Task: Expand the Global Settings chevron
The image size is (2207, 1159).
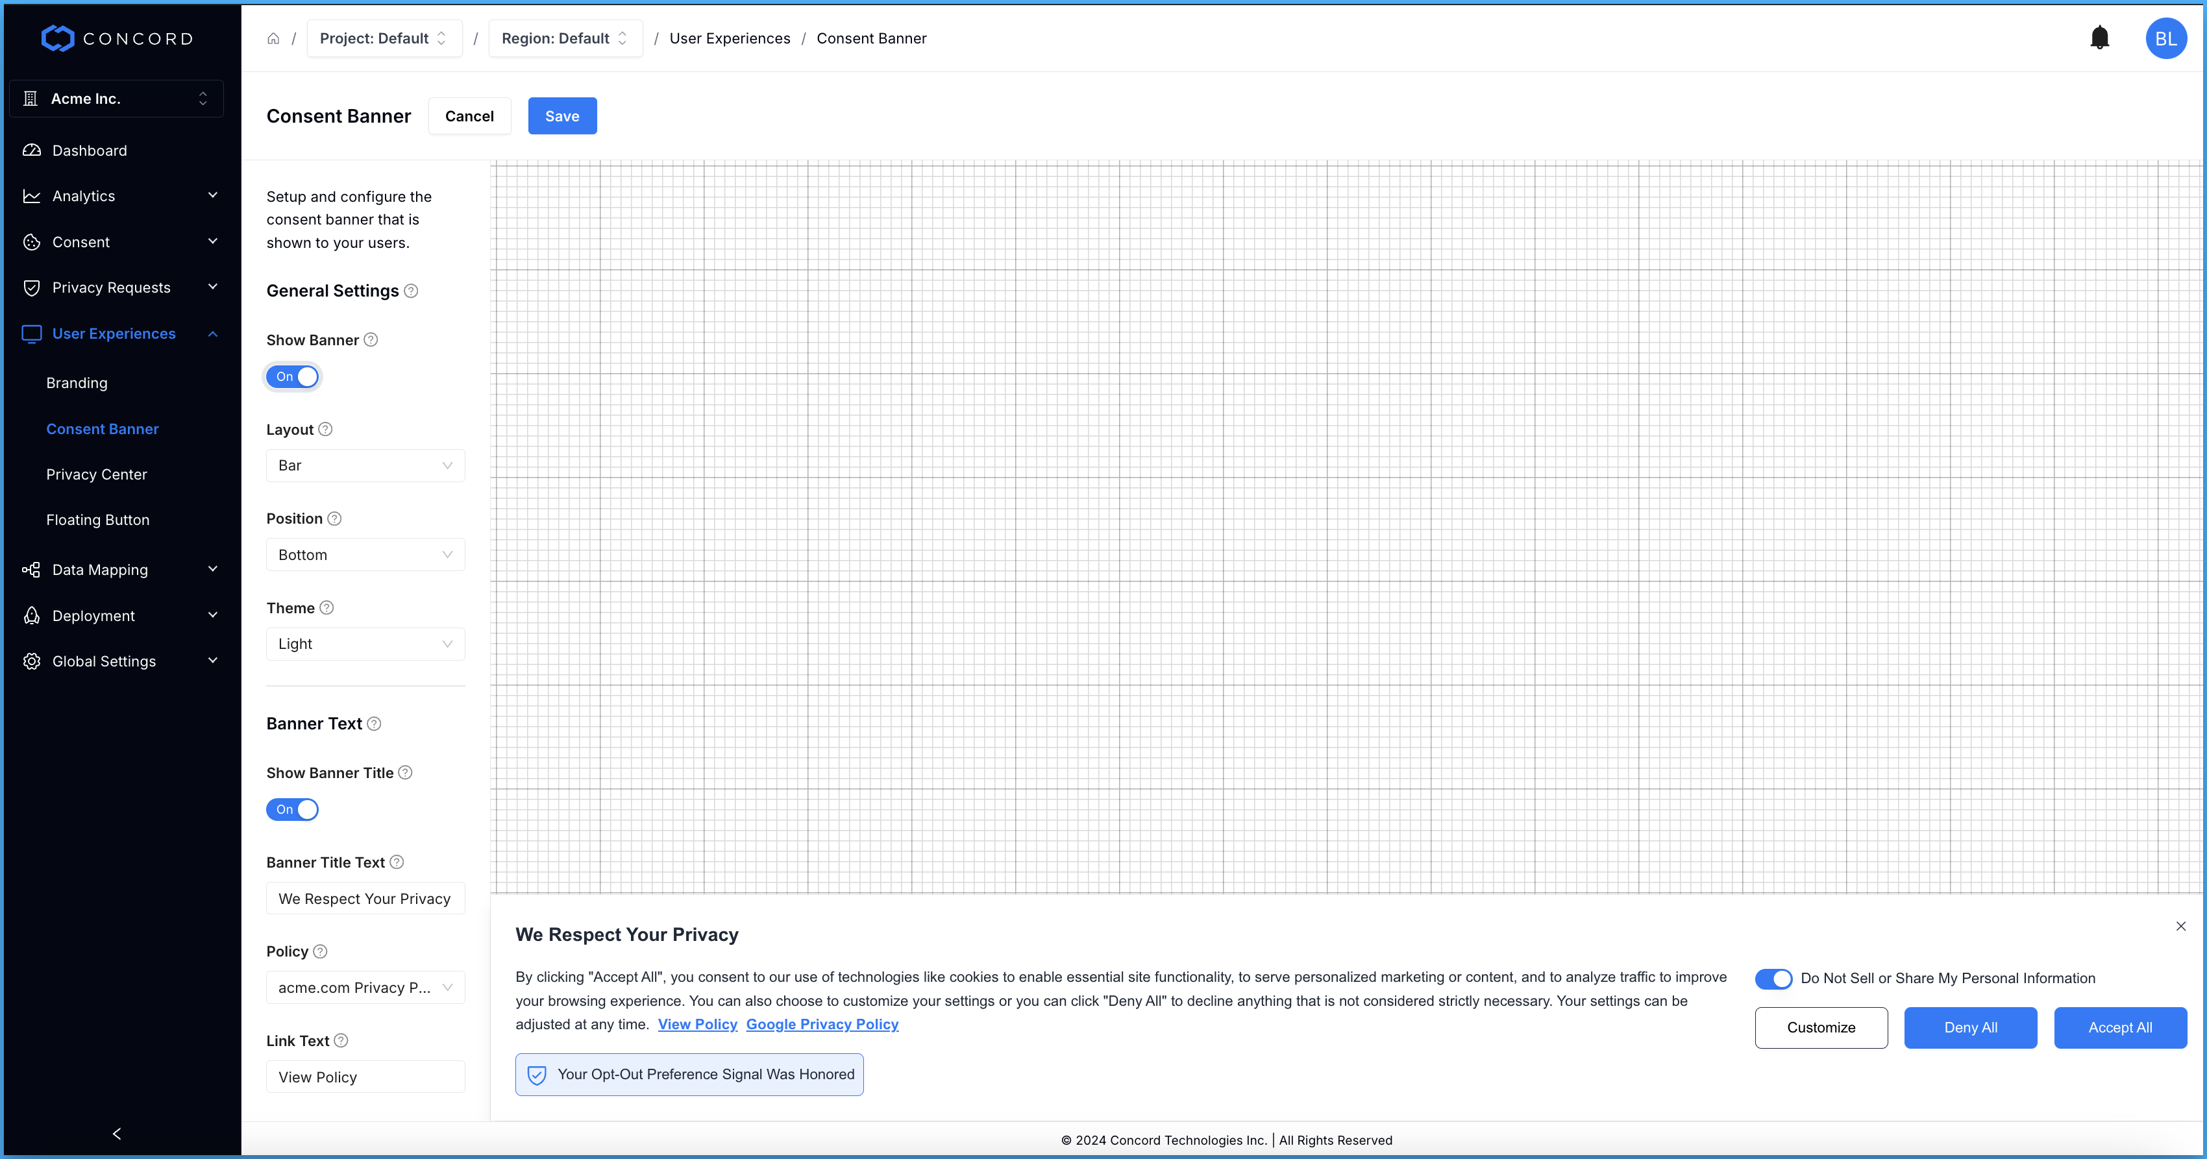Action: tap(214, 661)
